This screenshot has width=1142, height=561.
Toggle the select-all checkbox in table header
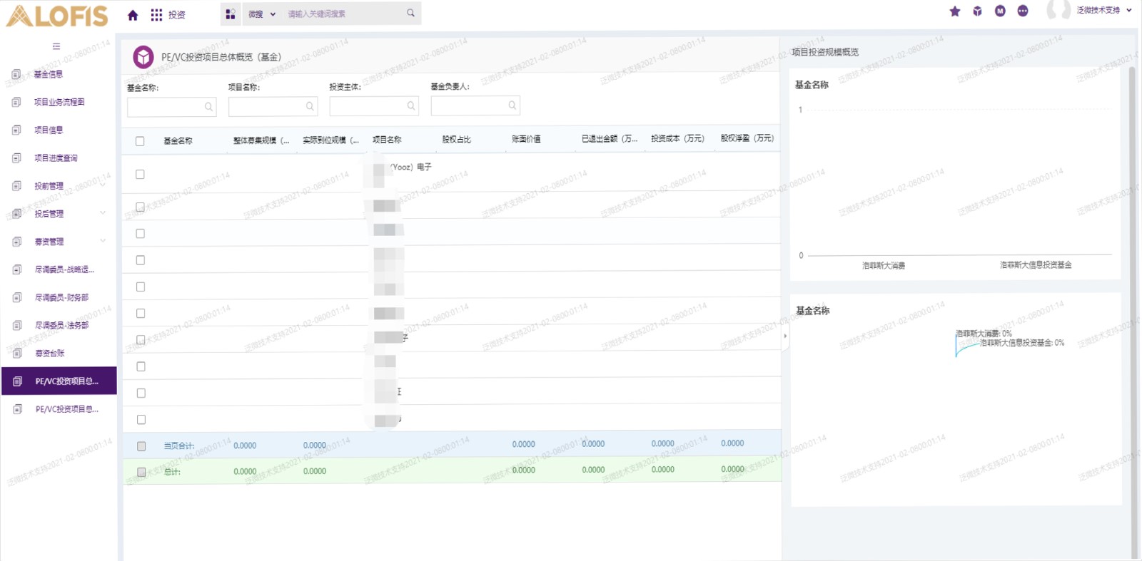click(140, 141)
